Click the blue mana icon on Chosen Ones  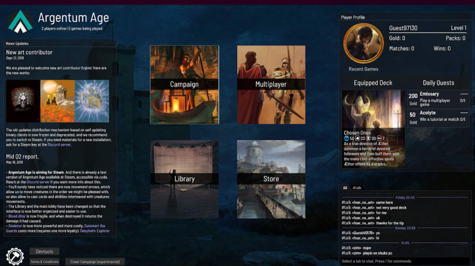[x=347, y=138]
